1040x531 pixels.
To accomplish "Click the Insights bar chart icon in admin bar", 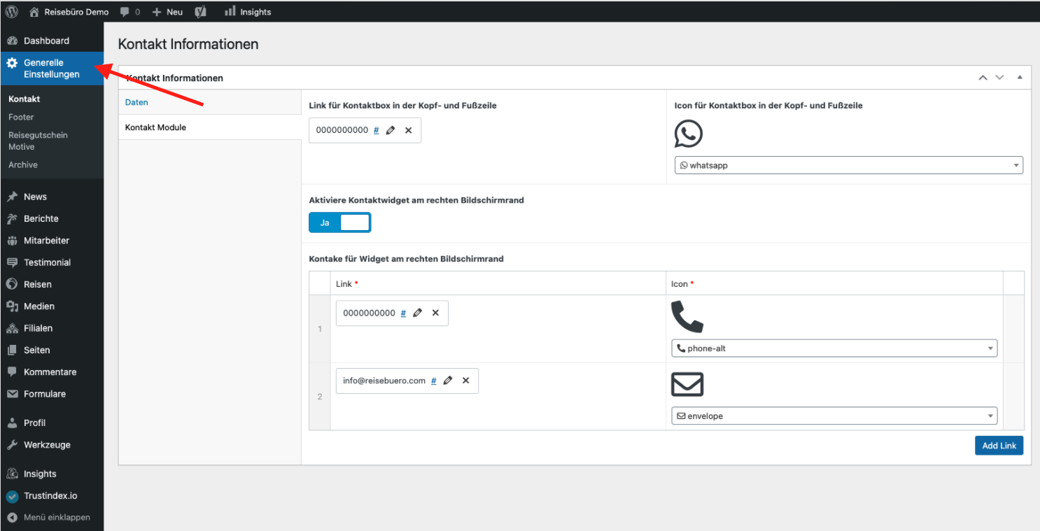I will pyautogui.click(x=230, y=11).
